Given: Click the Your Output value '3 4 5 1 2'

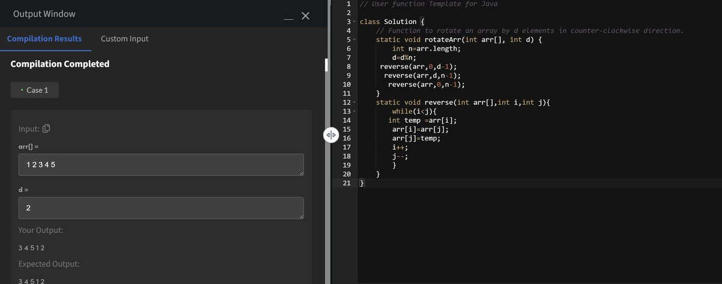Looking at the screenshot, I should (32, 248).
